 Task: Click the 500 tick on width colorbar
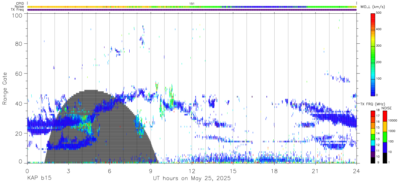click(x=379, y=13)
